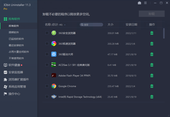This screenshot has width=170, height=117.
Task: Click the 2018/9/15 install date
Action: (x=131, y=76)
